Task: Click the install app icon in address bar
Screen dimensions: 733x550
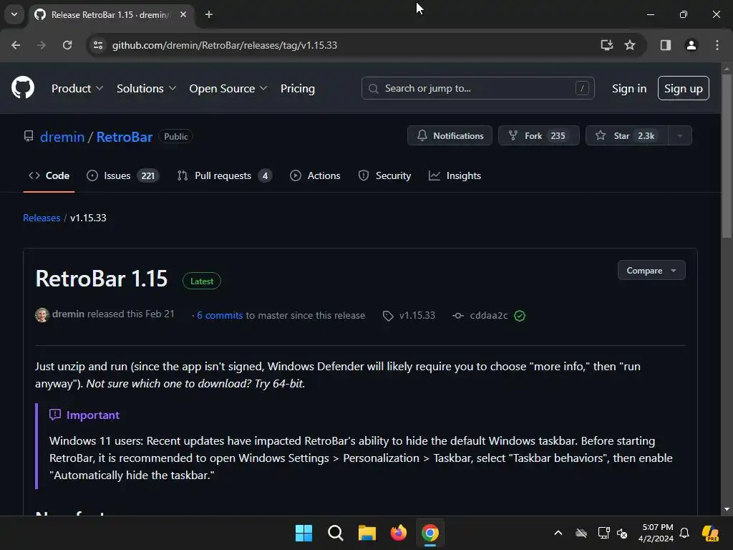Action: coord(606,45)
